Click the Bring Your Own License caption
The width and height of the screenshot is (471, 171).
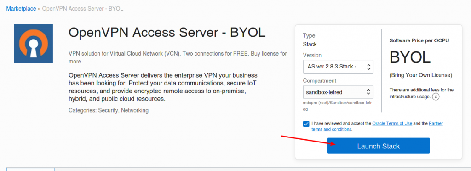coord(421,75)
